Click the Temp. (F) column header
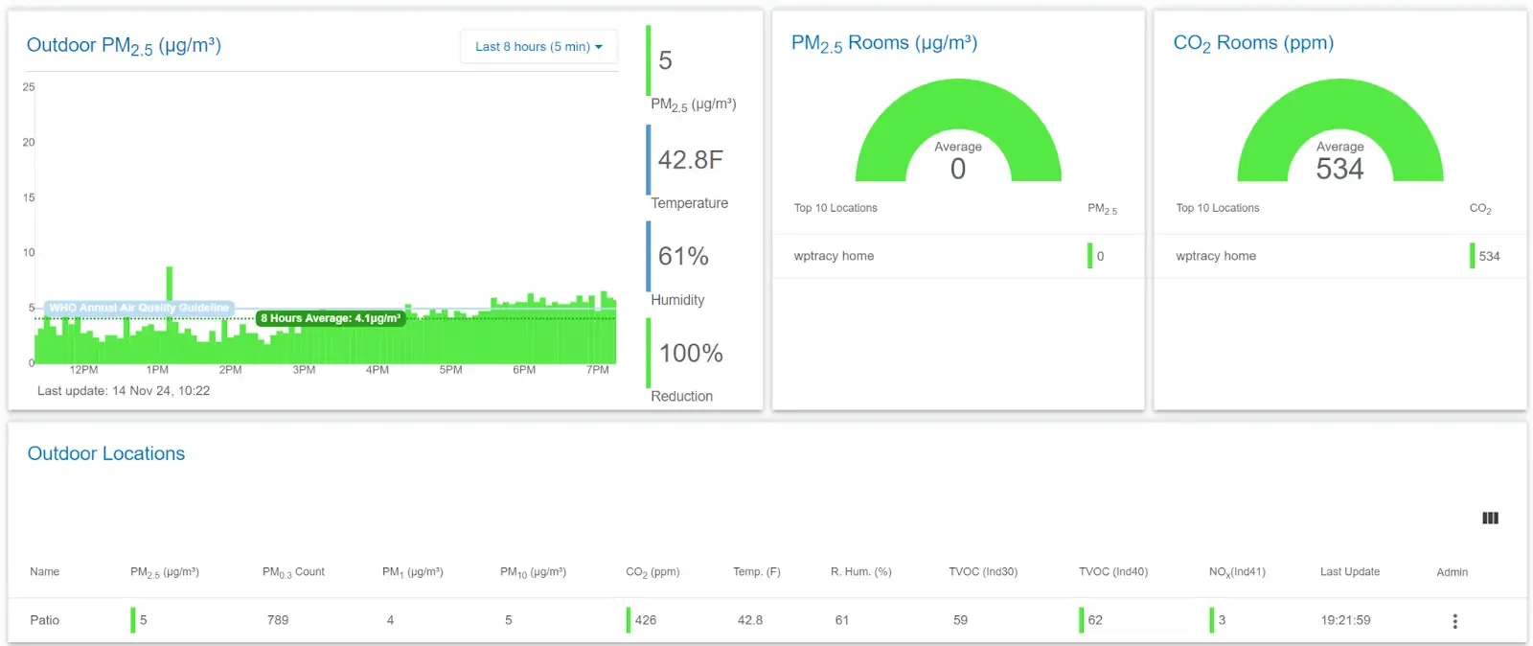This screenshot has width=1533, height=646. click(x=756, y=572)
